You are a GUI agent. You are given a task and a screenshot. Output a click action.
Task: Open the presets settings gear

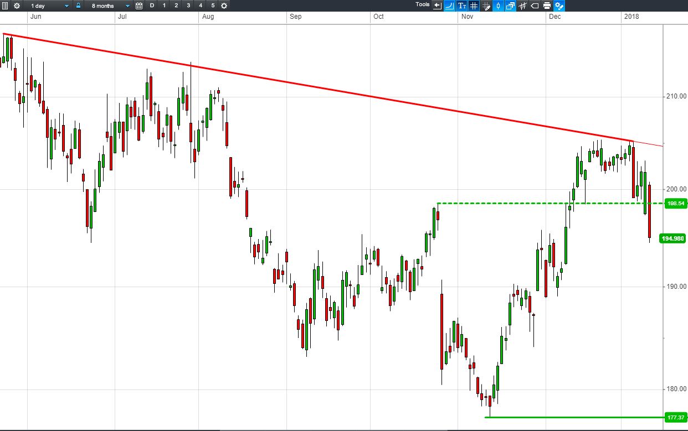pos(224,6)
